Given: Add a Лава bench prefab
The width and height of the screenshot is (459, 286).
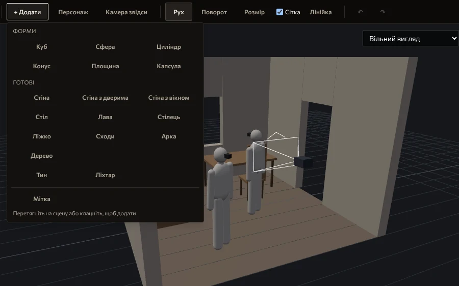Looking at the screenshot, I should pyautogui.click(x=105, y=117).
